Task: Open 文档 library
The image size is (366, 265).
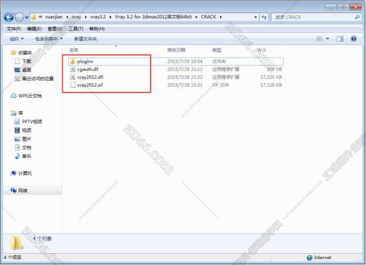Action: [26, 147]
